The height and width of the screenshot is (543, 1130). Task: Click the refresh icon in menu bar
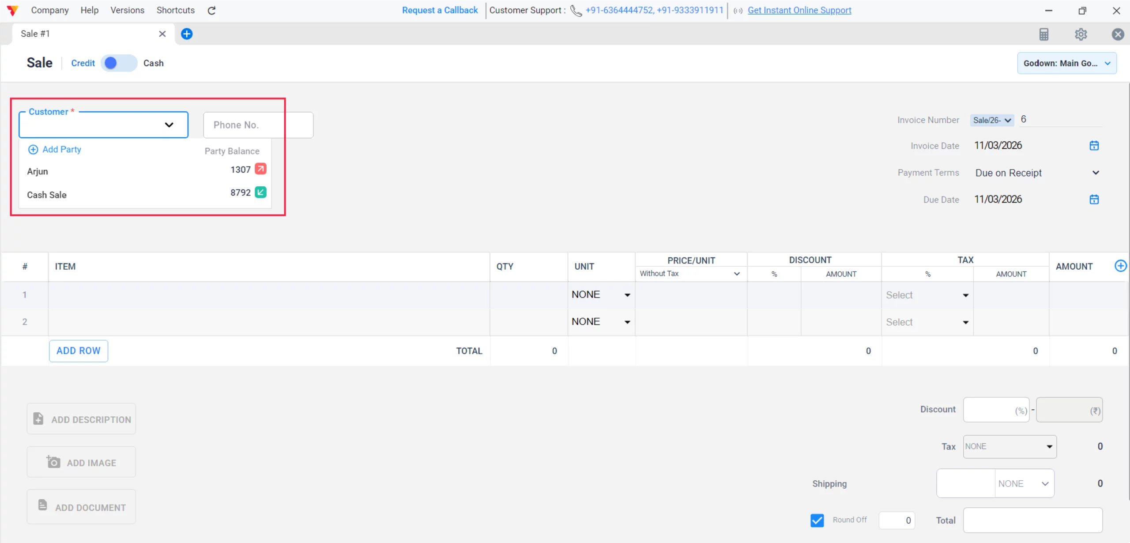pyautogui.click(x=211, y=10)
